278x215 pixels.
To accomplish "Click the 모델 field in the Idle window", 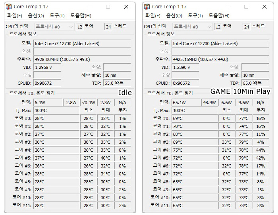I will tap(82, 43).
